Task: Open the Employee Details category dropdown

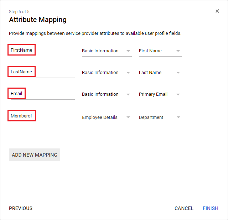Action: pyautogui.click(x=106, y=117)
